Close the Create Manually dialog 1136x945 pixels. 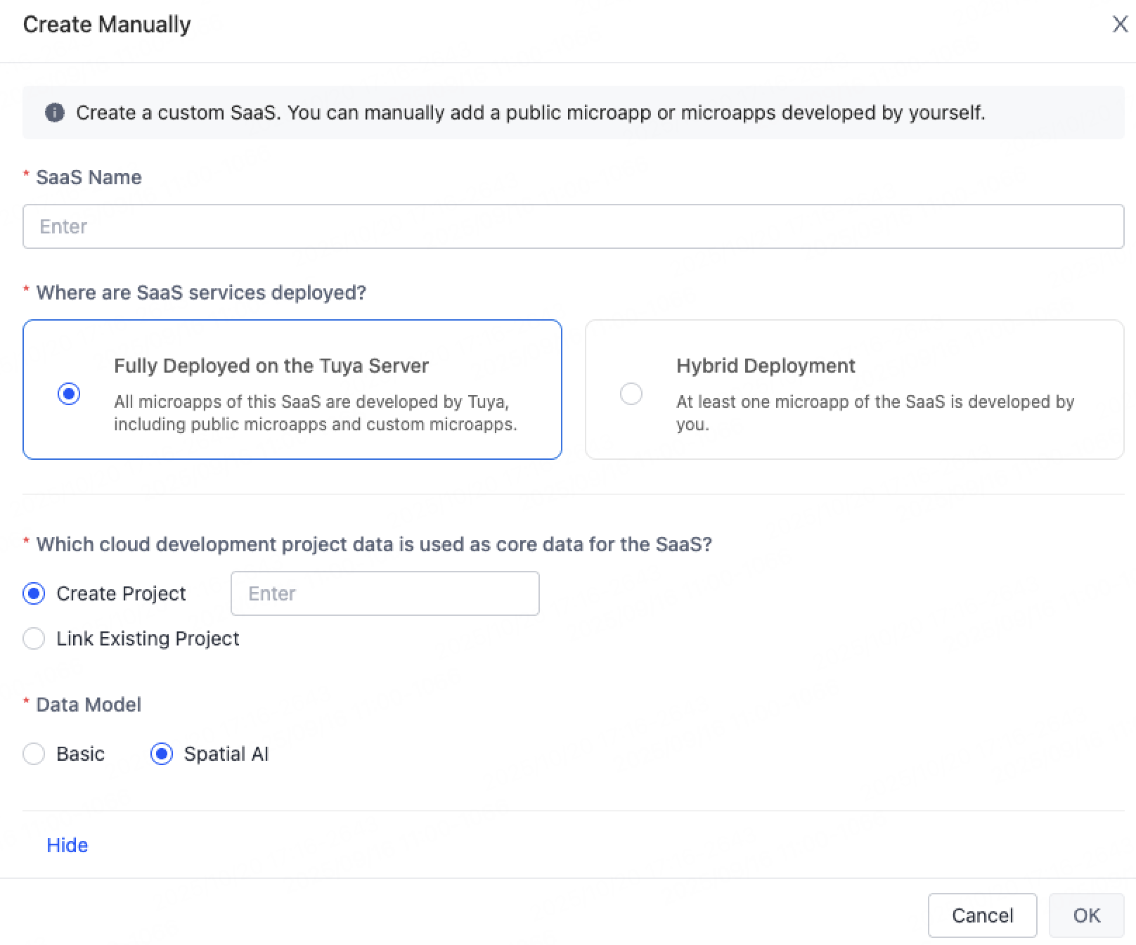pyautogui.click(x=1119, y=24)
